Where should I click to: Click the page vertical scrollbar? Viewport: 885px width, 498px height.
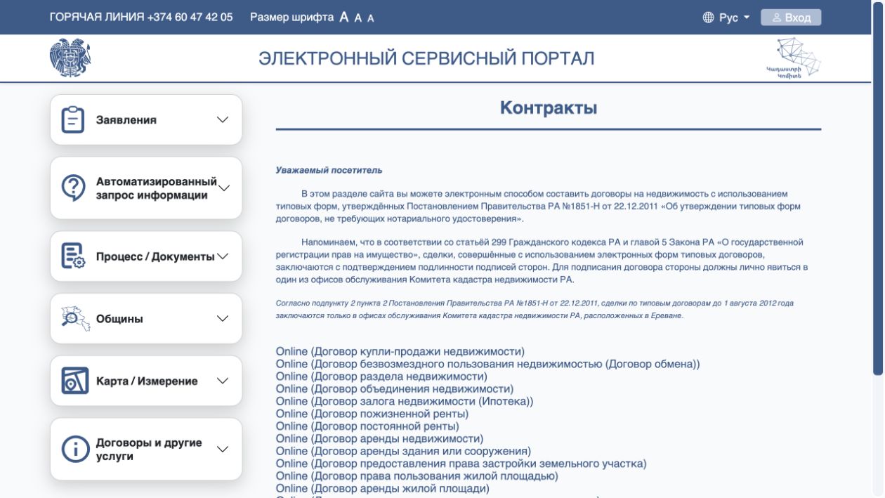click(x=878, y=190)
